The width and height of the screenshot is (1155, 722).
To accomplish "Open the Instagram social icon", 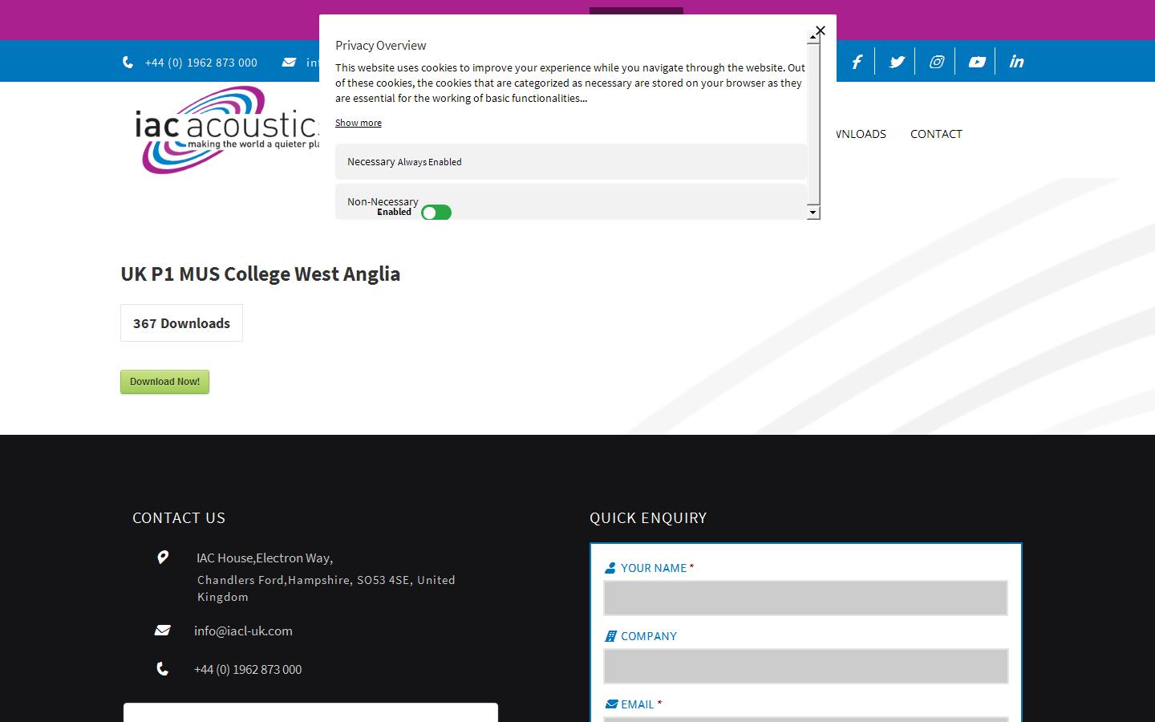I will pos(936,62).
